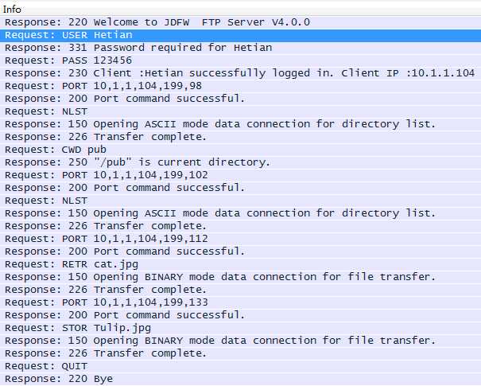This screenshot has width=481, height=386.
Task: Select the final 226 Transfer complete row
Action: pos(240,353)
